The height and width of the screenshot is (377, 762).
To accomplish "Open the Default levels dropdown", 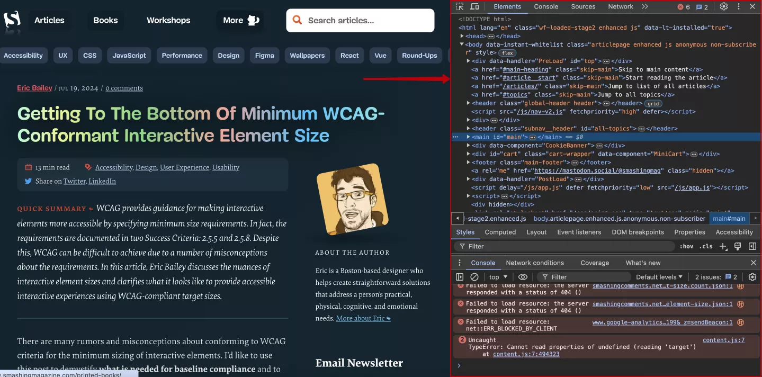I will point(659,277).
